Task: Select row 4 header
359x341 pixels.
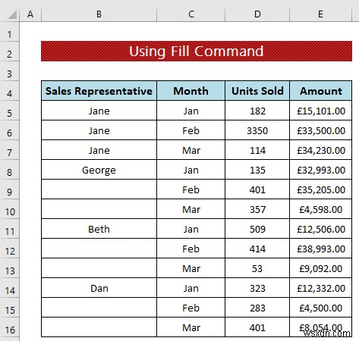Action: pos(9,91)
